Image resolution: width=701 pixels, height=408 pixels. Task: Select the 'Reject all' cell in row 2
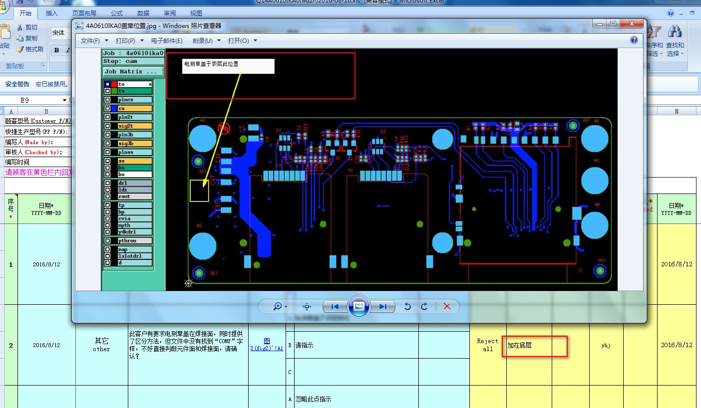[488, 345]
